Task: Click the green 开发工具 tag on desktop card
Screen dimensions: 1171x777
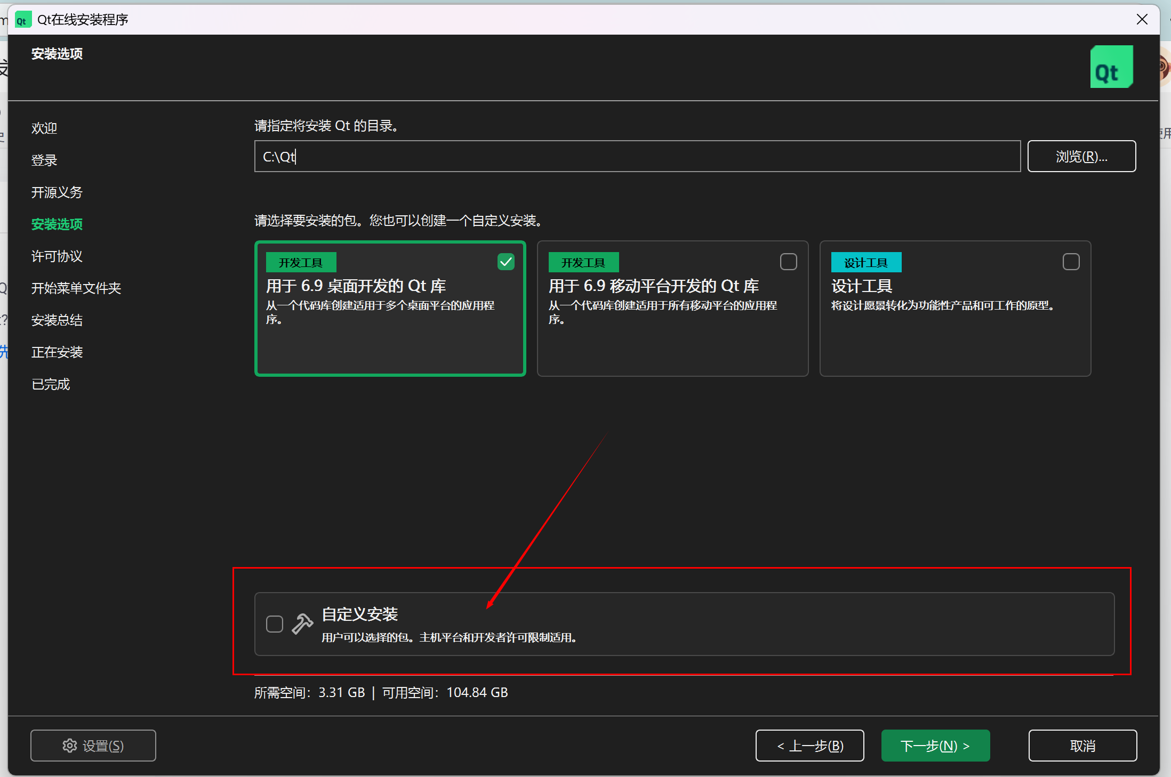Action: point(301,262)
